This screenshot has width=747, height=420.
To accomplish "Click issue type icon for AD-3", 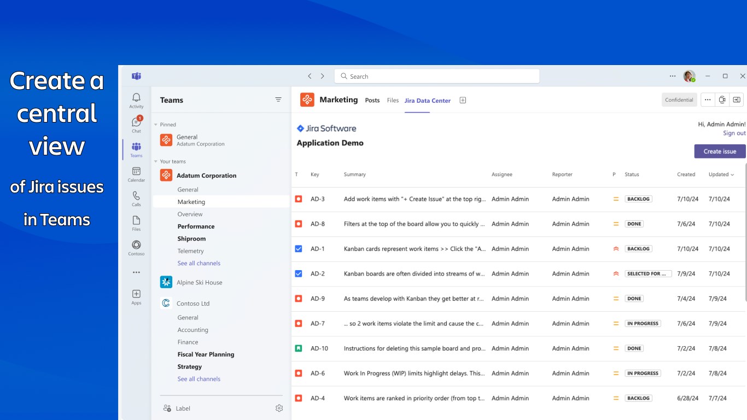I will pos(299,199).
